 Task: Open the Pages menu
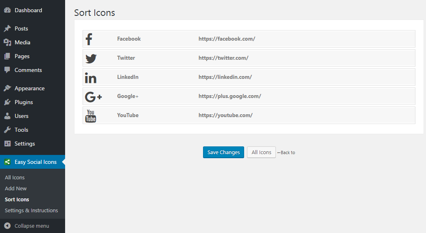(x=22, y=56)
